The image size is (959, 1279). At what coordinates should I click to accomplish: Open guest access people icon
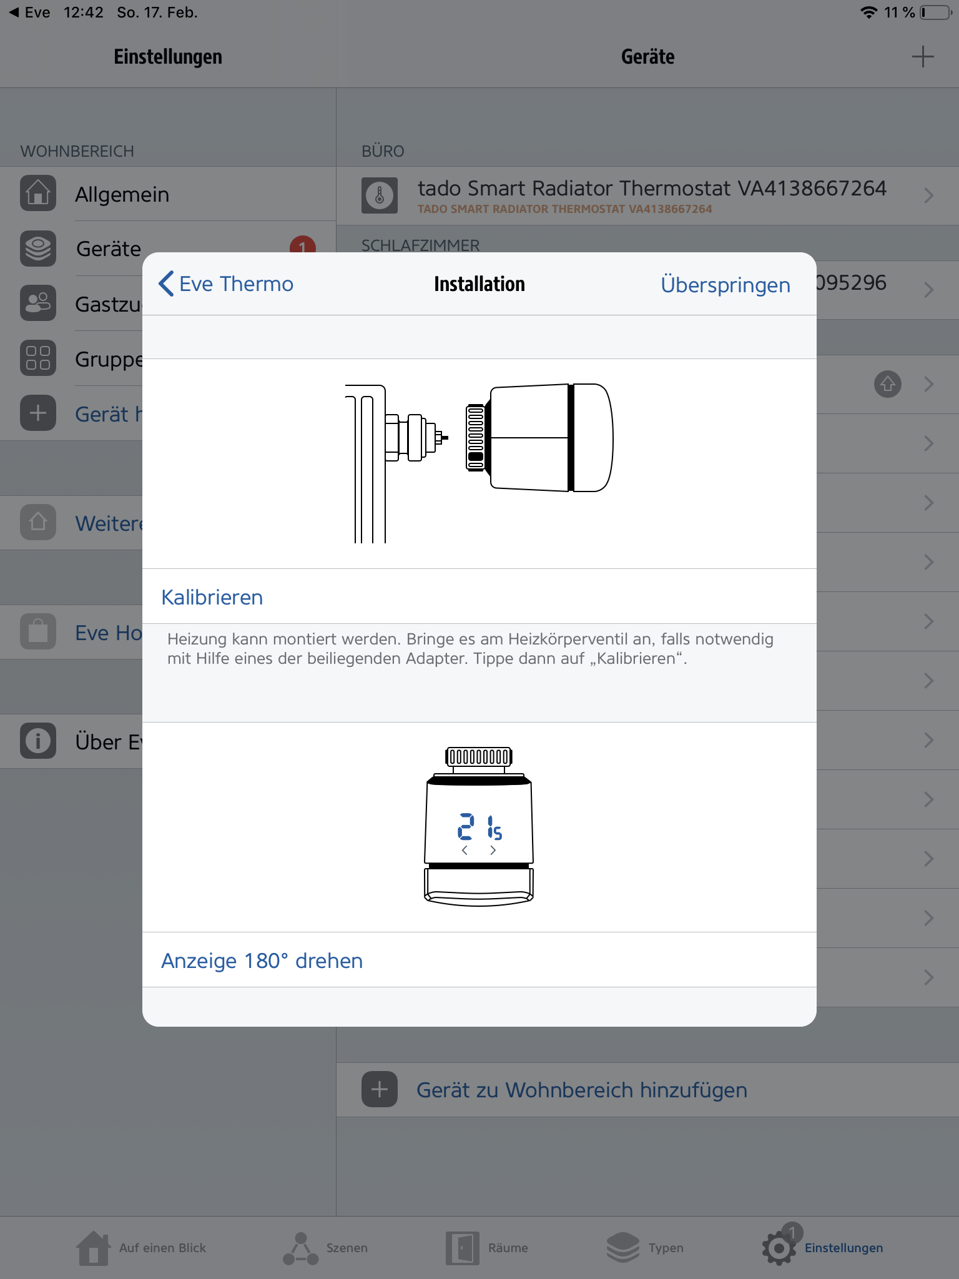point(38,304)
